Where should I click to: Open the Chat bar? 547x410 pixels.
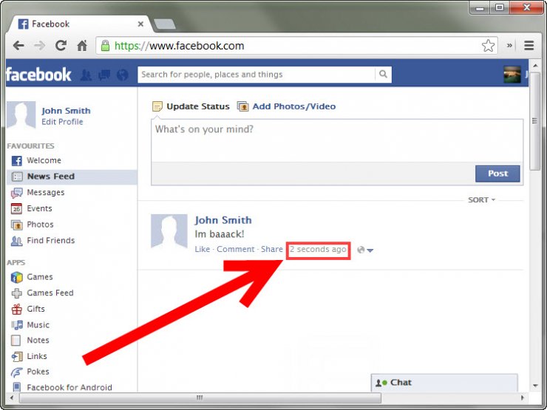point(444,383)
